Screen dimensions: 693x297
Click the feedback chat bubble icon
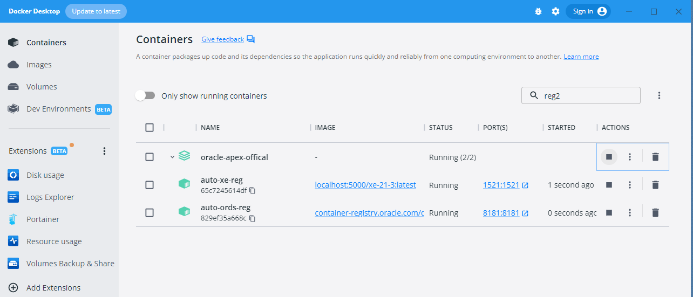(x=250, y=39)
